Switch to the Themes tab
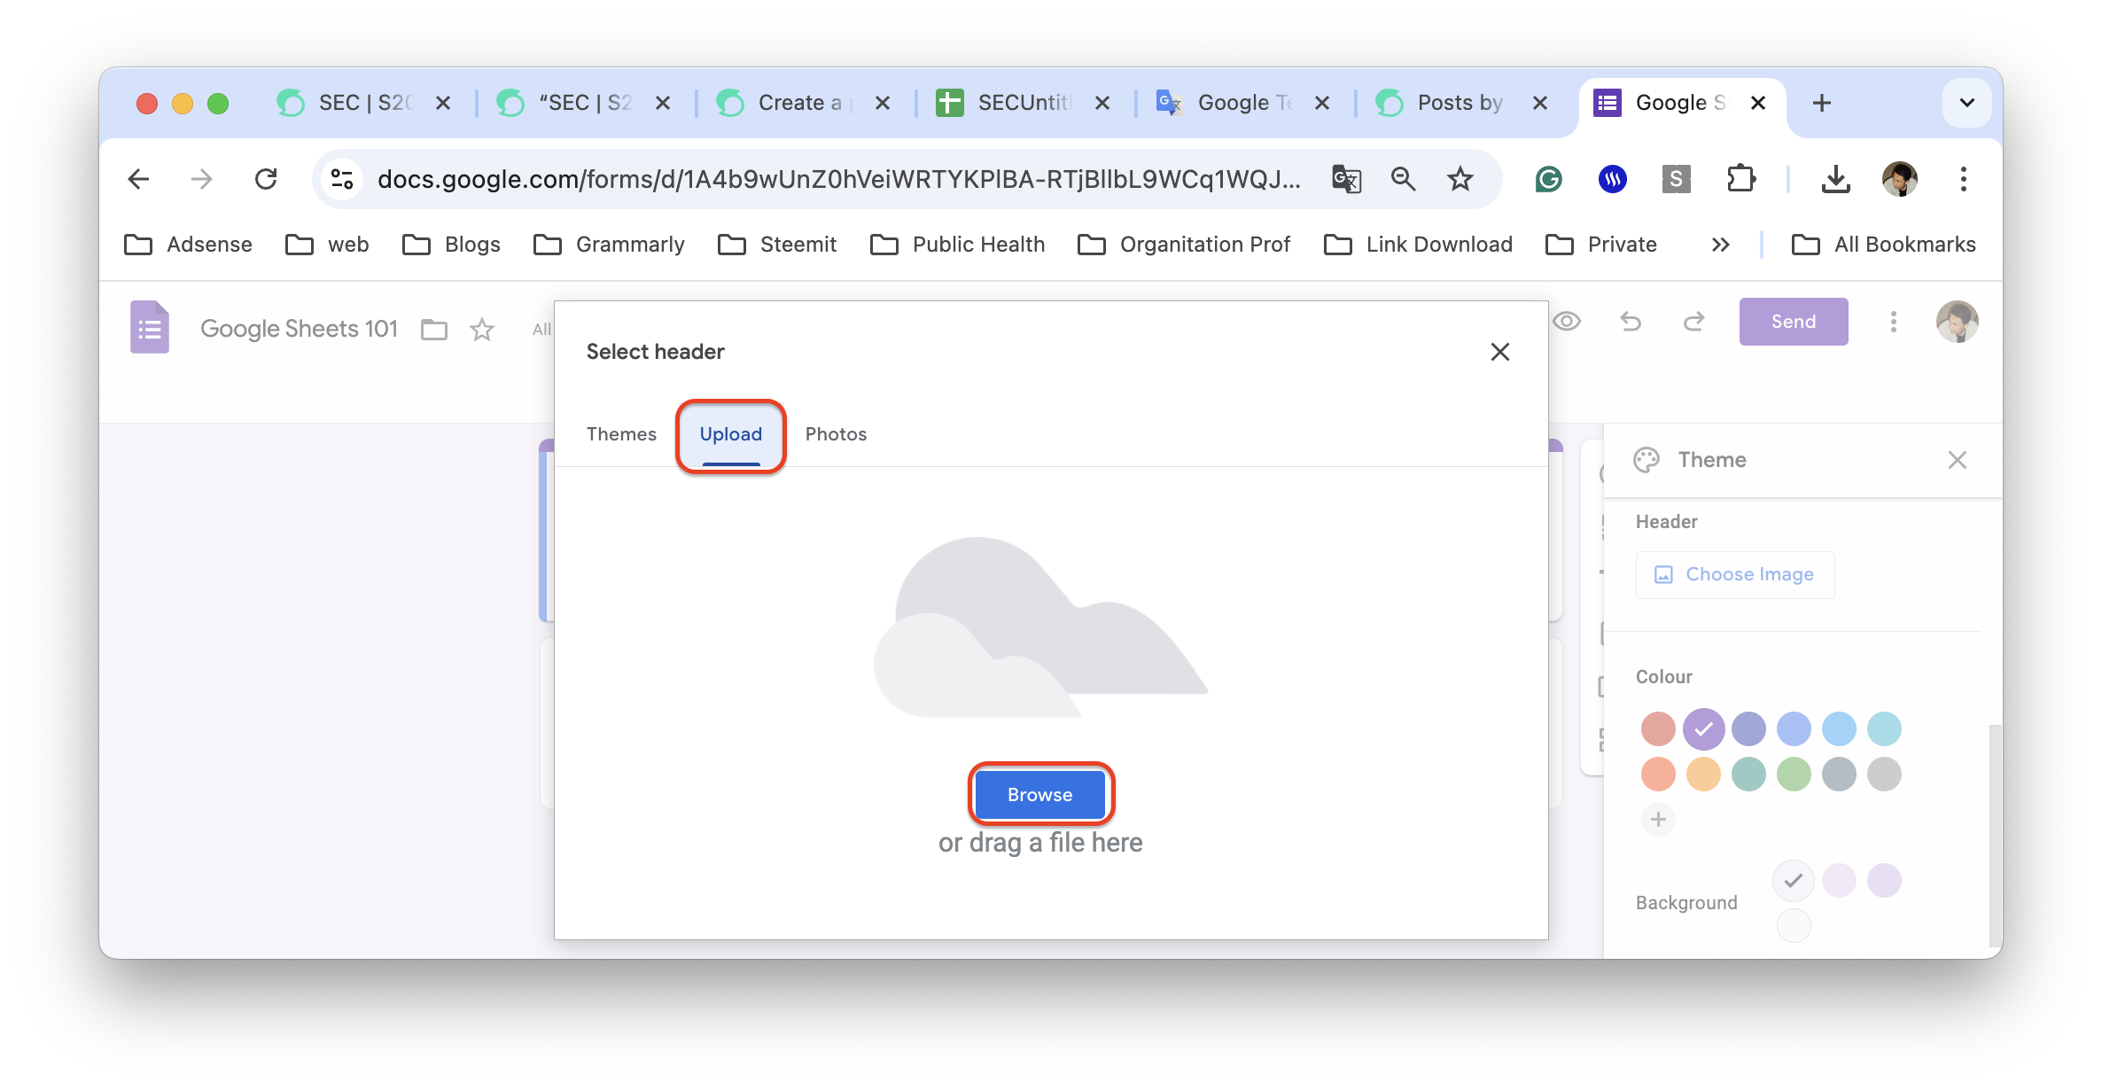The width and height of the screenshot is (2102, 1090). coord(621,434)
